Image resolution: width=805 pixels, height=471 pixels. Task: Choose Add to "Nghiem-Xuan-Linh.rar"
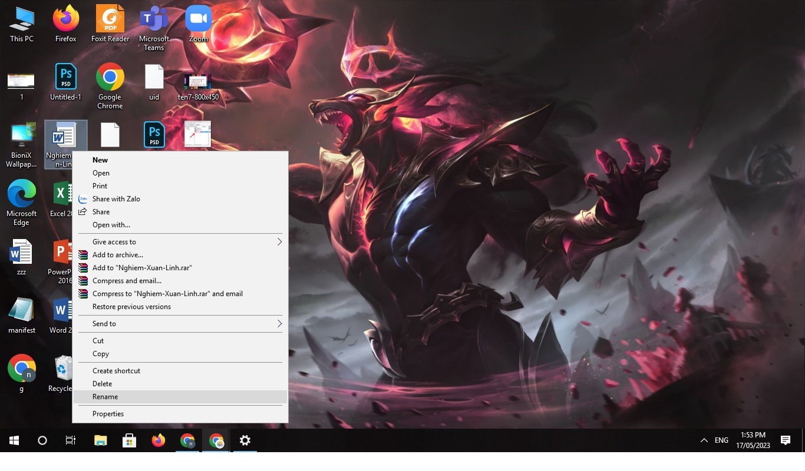click(x=180, y=268)
